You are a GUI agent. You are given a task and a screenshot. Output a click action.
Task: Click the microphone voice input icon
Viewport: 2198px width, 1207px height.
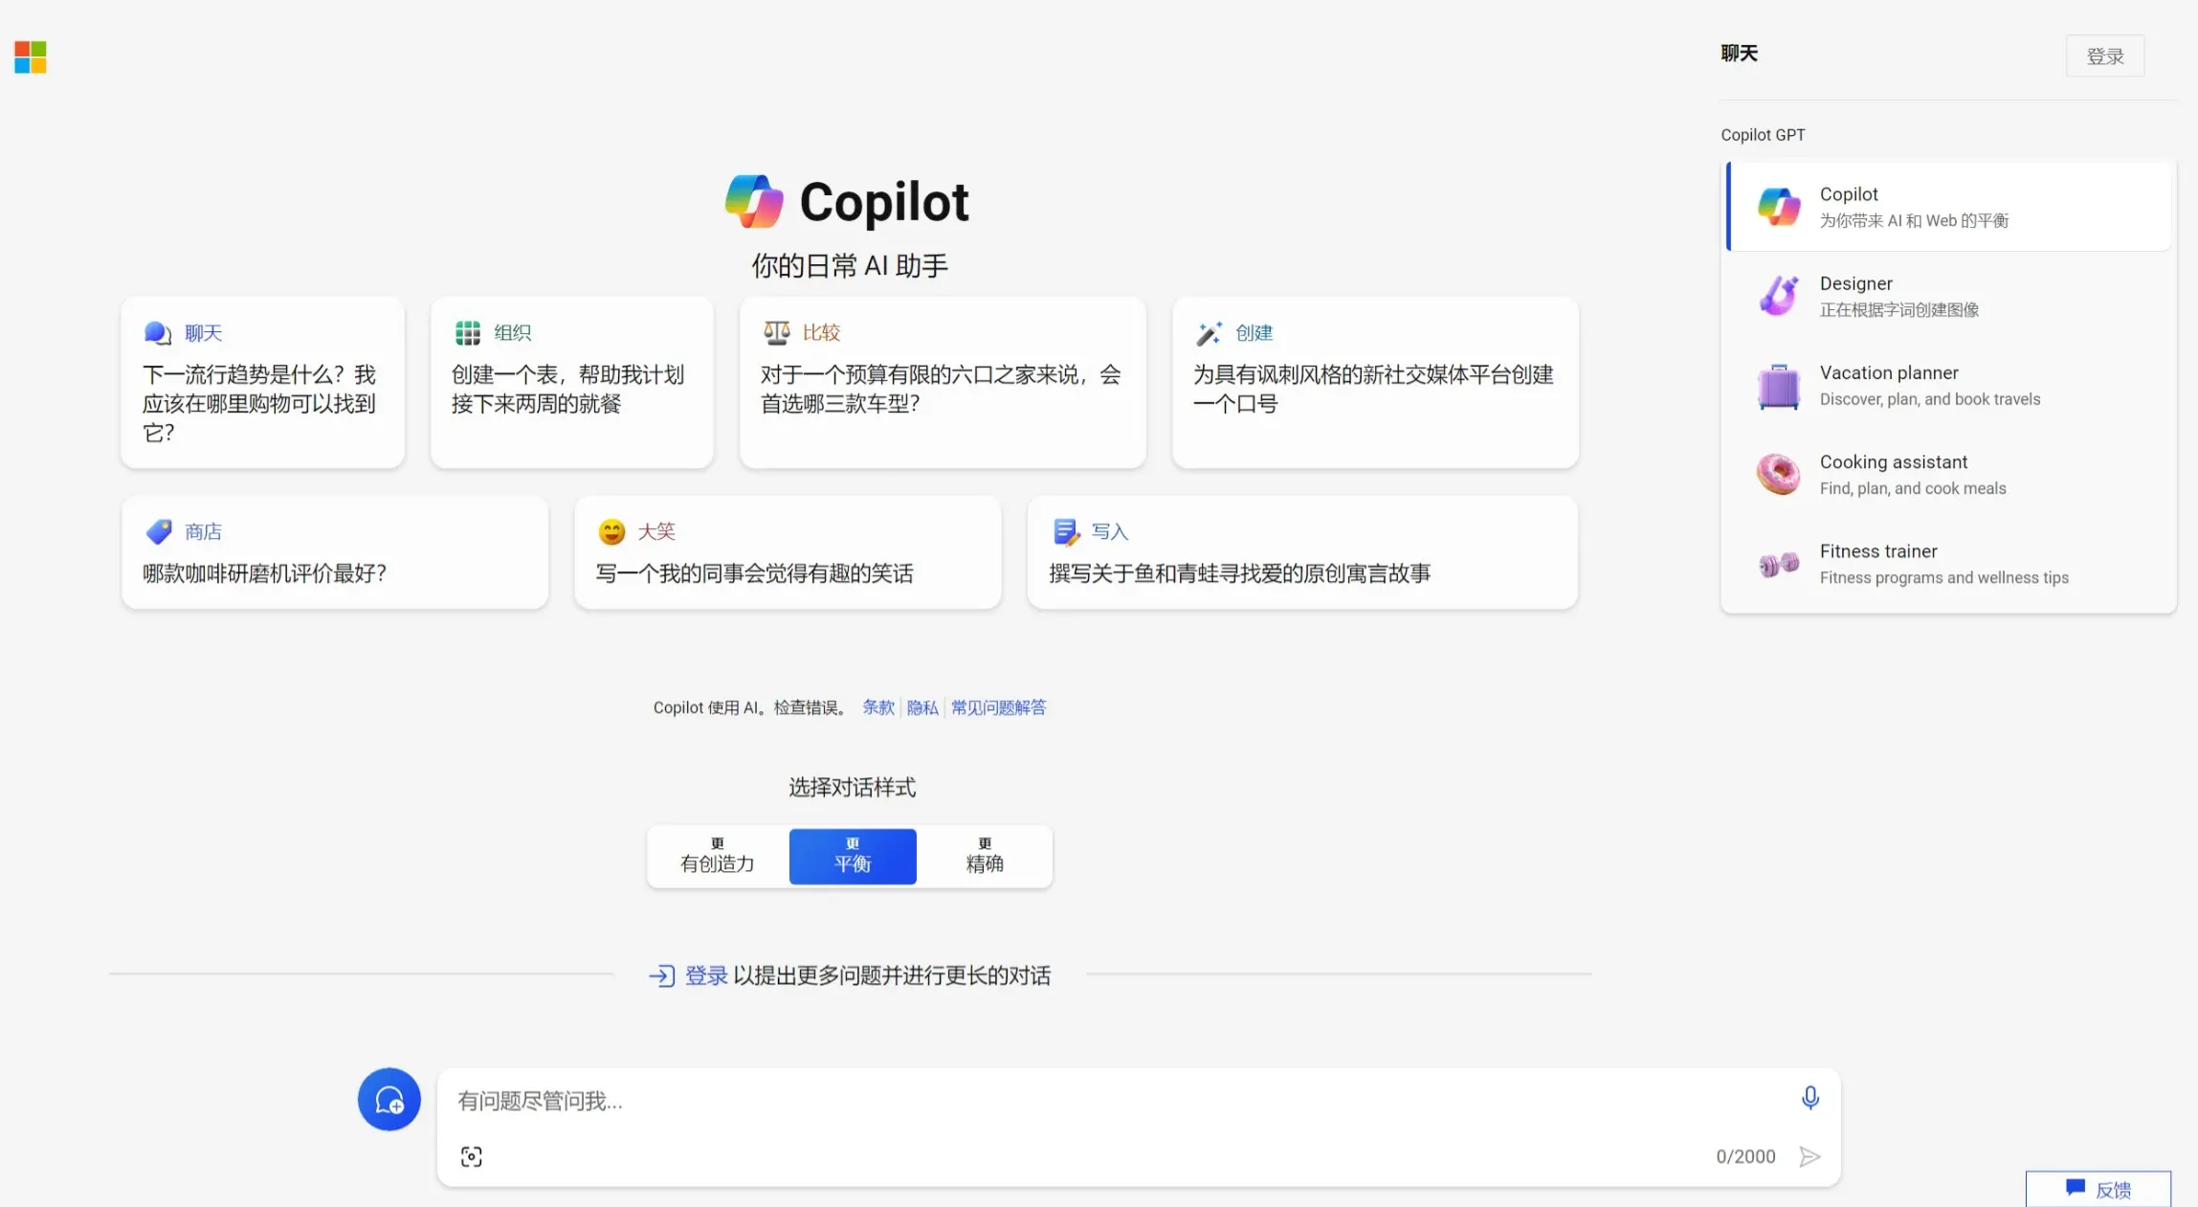click(1809, 1098)
